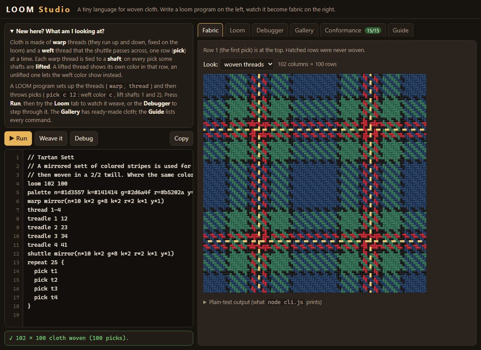Click the 'treadle 1 12' line
This screenshot has height=350, width=481.
coord(48,219)
